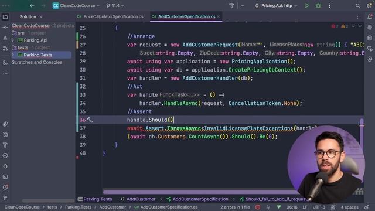Click the red error icon in status bar

(x=258, y=207)
